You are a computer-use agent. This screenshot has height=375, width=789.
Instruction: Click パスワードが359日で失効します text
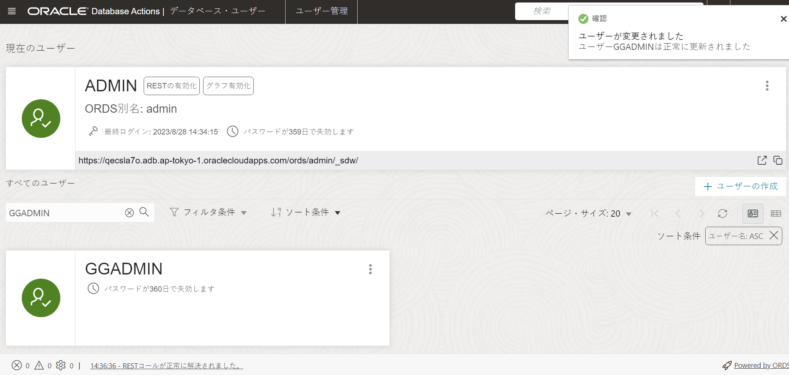pyautogui.click(x=299, y=132)
